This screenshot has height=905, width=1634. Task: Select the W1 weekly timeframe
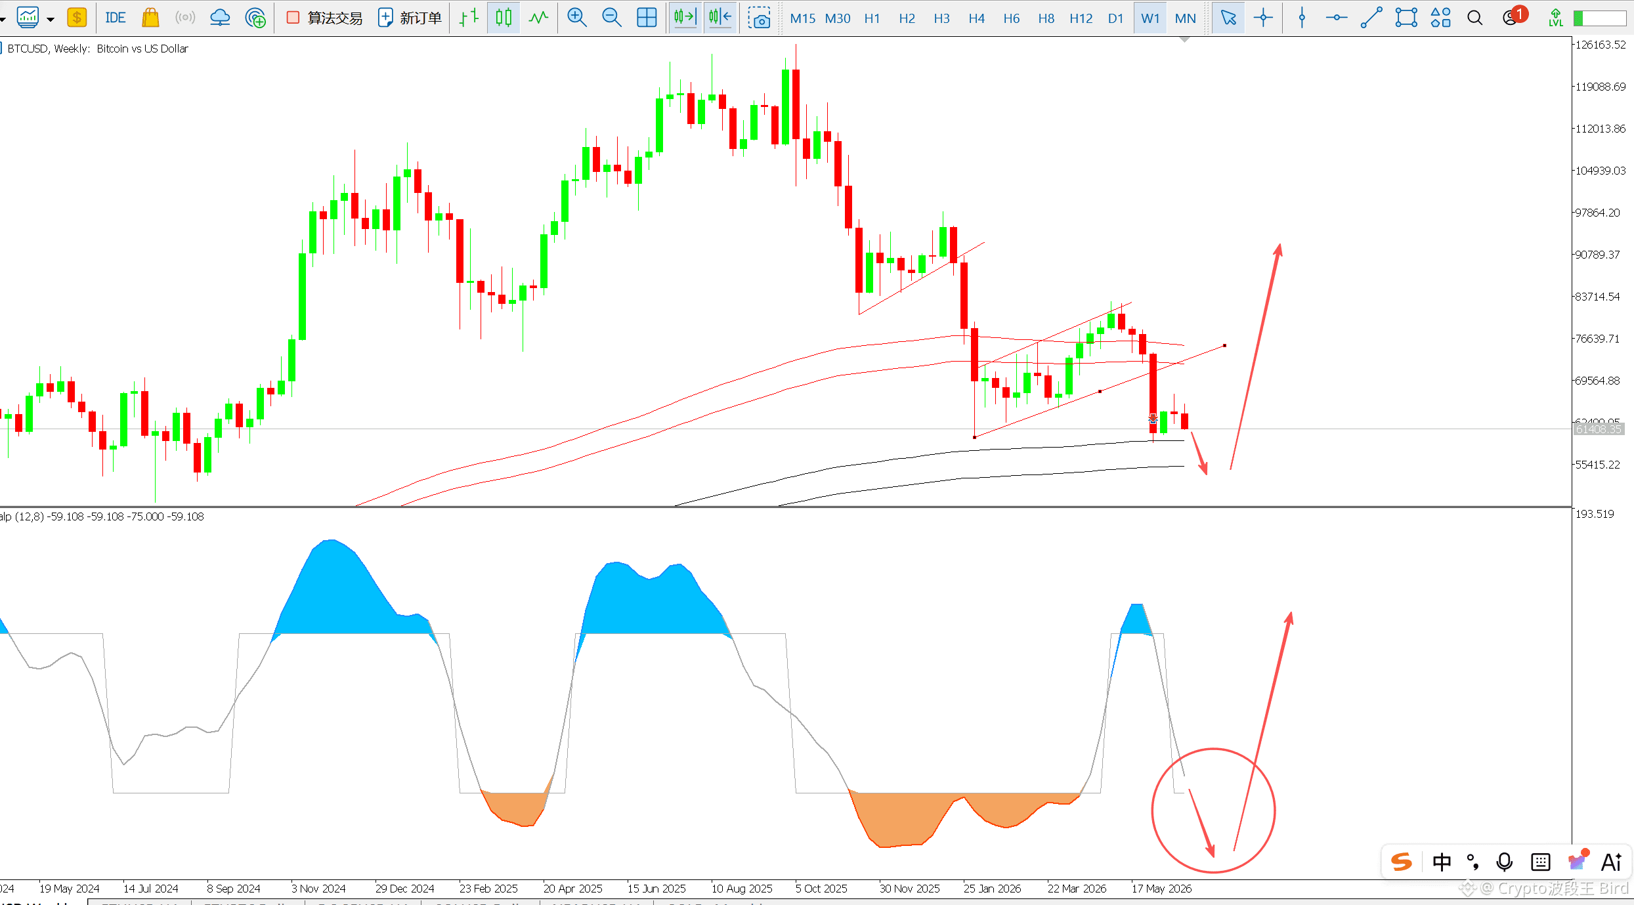[1151, 18]
